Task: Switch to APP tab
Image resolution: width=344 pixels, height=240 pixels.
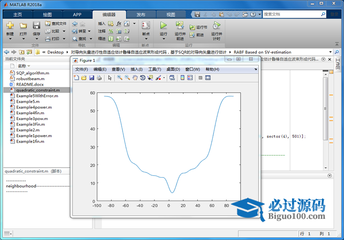Action: tap(77, 15)
